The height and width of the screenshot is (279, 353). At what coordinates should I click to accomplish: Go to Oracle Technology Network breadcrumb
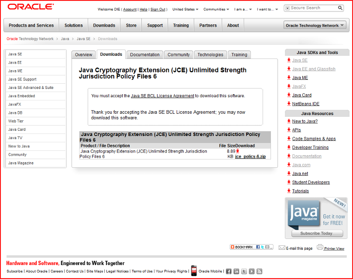[x=30, y=39]
